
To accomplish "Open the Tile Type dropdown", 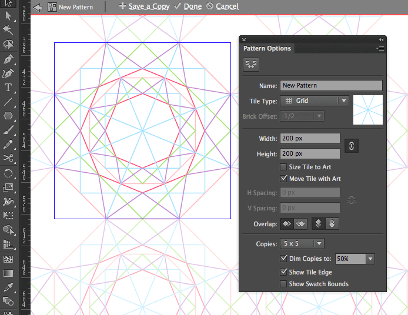I will [315, 101].
